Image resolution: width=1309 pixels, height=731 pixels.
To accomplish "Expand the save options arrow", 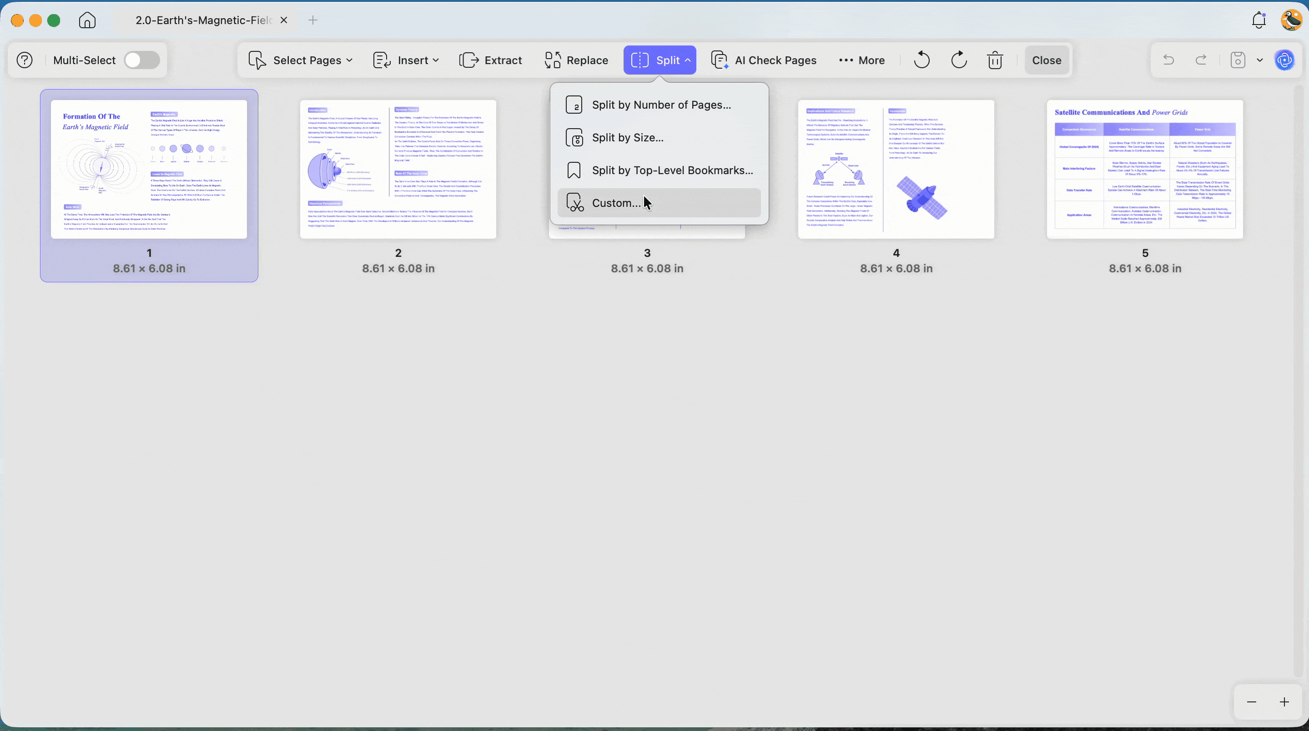I will pyautogui.click(x=1260, y=60).
